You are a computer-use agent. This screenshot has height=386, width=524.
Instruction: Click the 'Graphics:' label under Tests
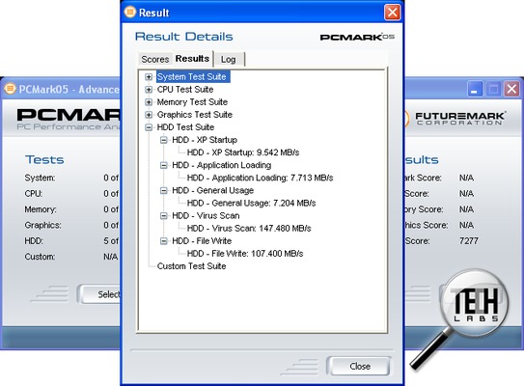pos(42,225)
